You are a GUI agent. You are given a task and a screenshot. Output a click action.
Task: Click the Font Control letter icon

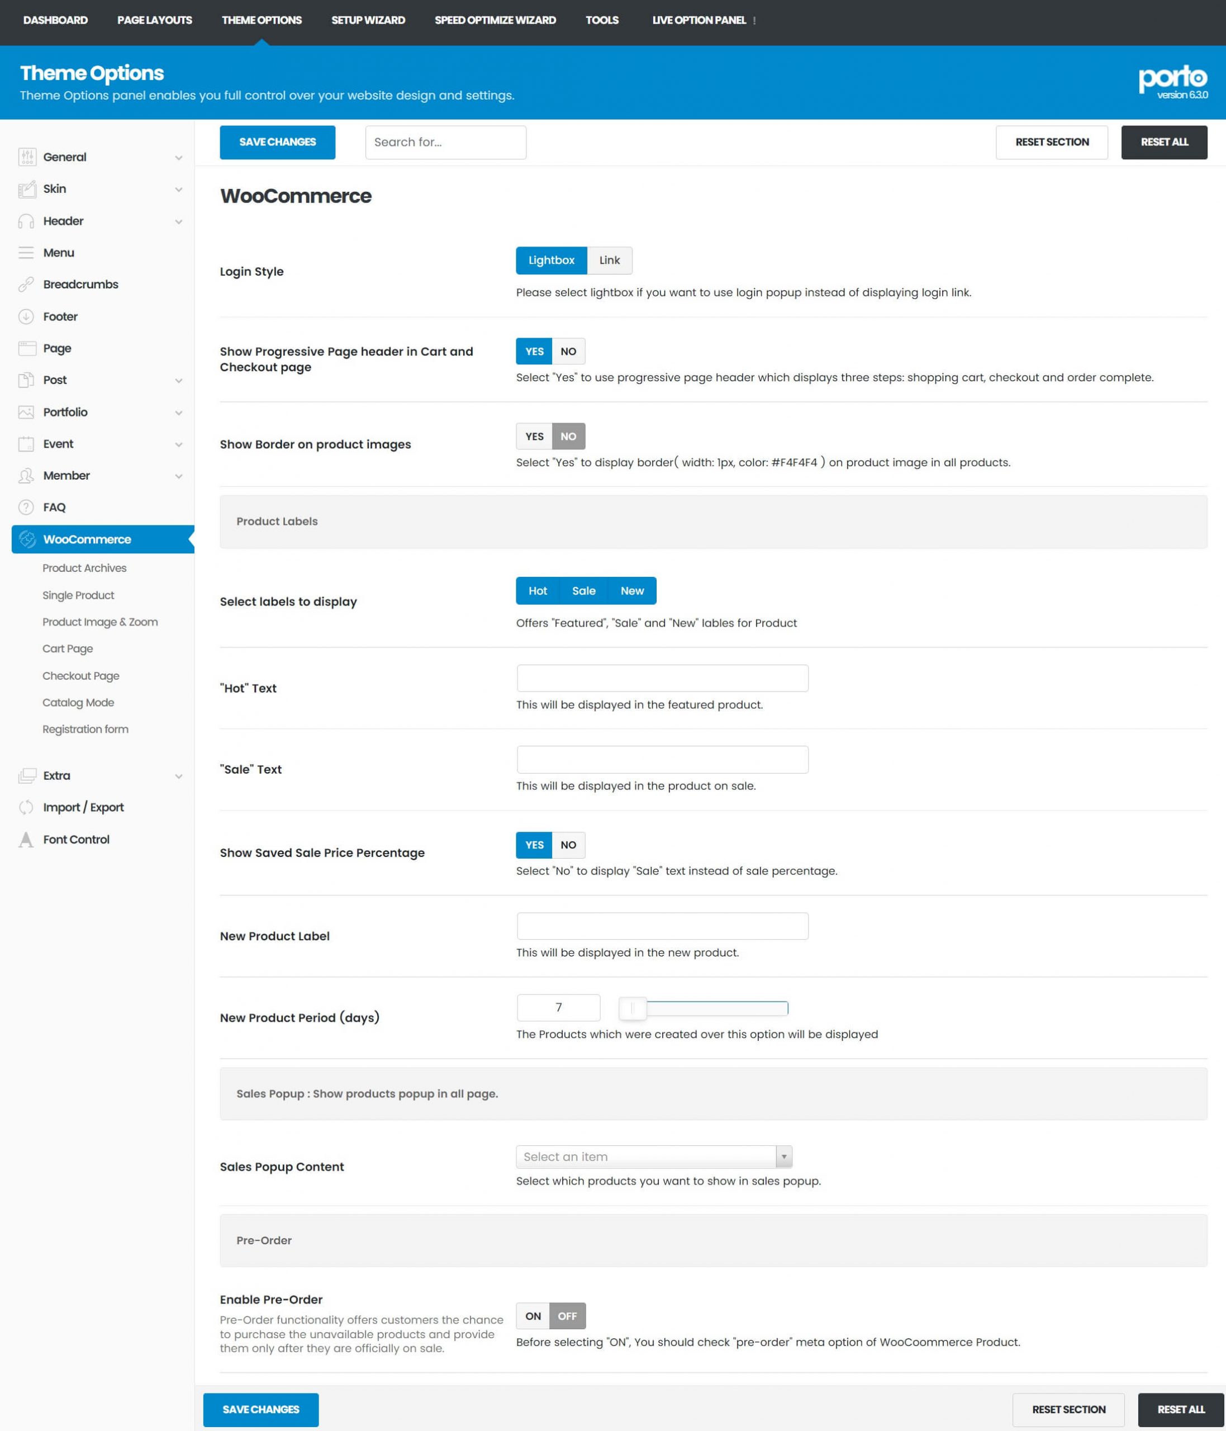[26, 840]
